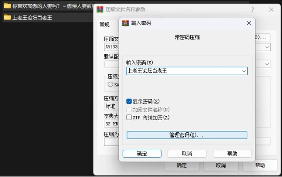Click the WinRAR icon in the 压缩文件名和参数 window title
Screen dimensions: 282x177
[x=100, y=9]
